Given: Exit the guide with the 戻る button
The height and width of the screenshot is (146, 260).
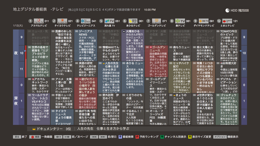Looking at the screenshot, I should (x=17, y=137).
